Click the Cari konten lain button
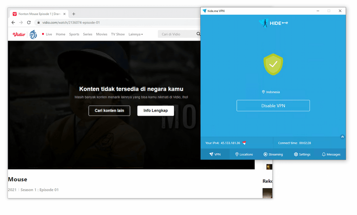The height and width of the screenshot is (215, 357). point(109,111)
